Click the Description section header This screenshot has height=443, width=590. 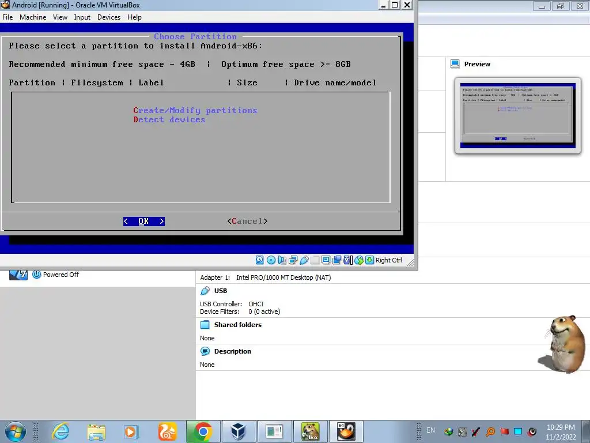click(233, 351)
